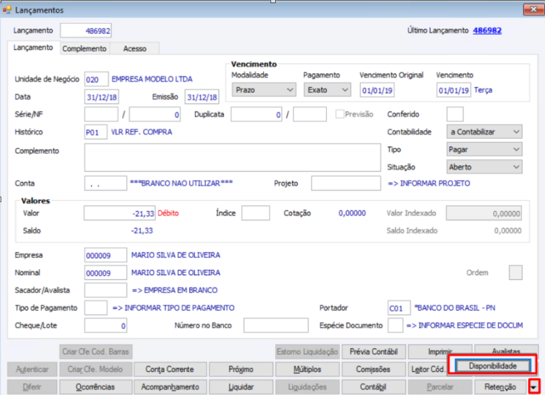This screenshot has width=545, height=395.
Task: Click the Cotação value 0,00000
Action: (352, 213)
